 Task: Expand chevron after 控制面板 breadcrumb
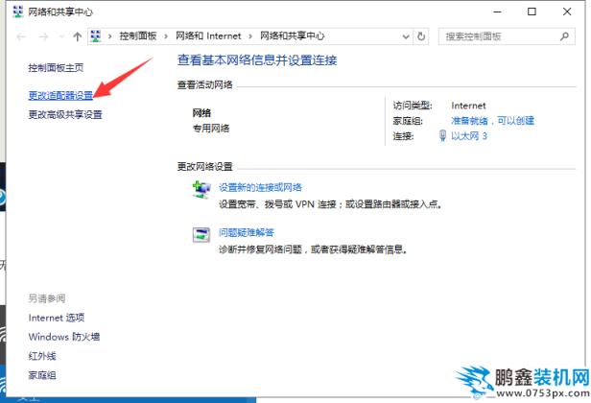(x=166, y=36)
